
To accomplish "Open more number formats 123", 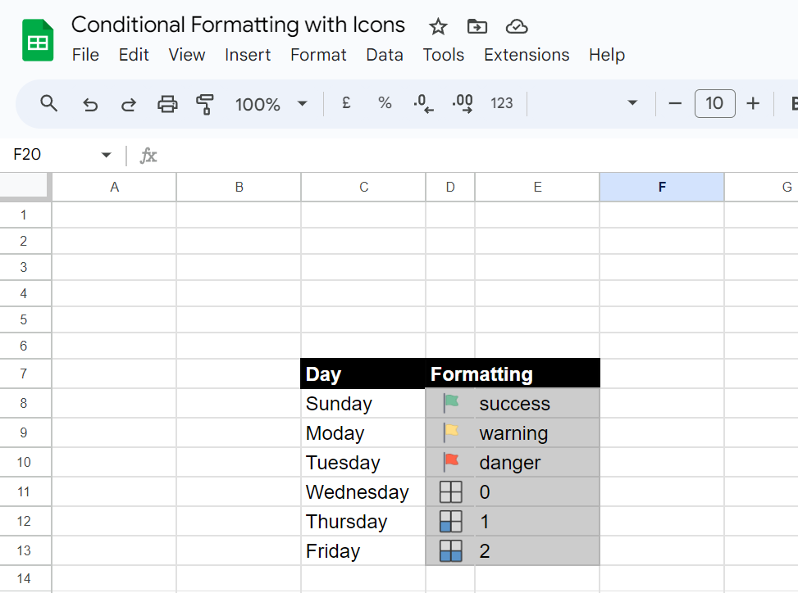I will (x=502, y=104).
